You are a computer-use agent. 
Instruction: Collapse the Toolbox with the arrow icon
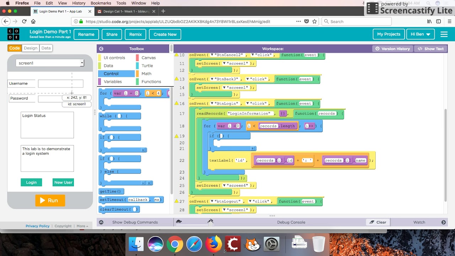pyautogui.click(x=101, y=49)
